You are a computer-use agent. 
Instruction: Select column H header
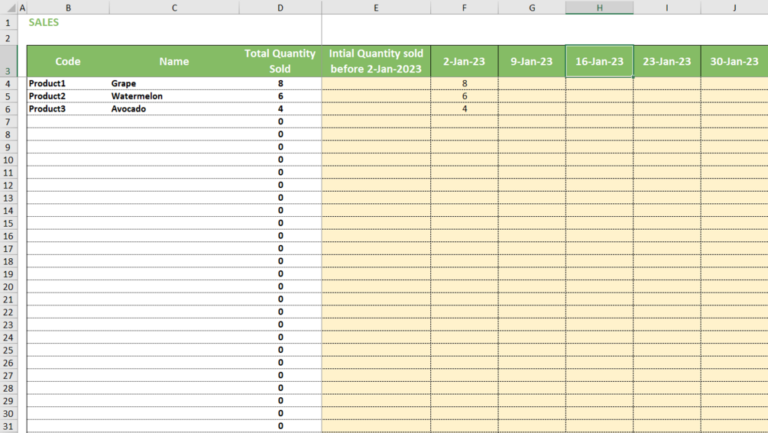click(600, 8)
